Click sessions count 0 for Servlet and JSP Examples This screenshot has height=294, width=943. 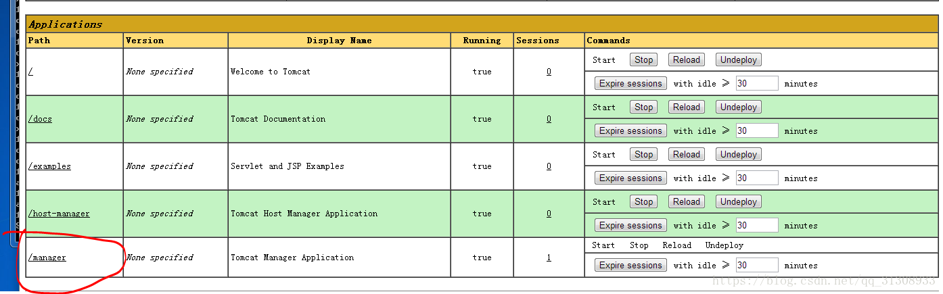click(x=549, y=166)
